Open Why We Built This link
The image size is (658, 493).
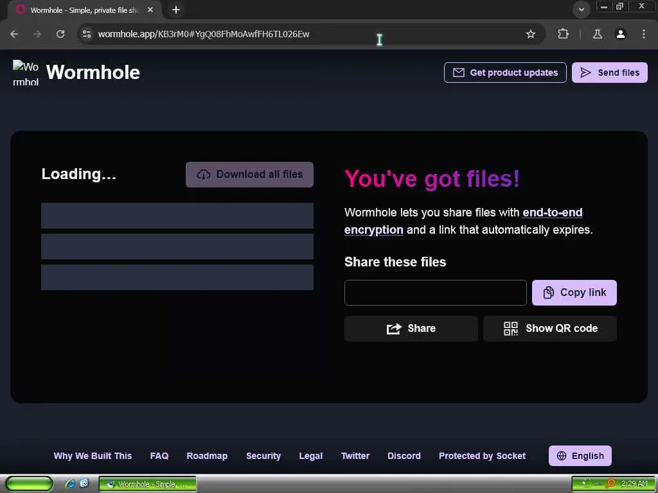click(93, 456)
